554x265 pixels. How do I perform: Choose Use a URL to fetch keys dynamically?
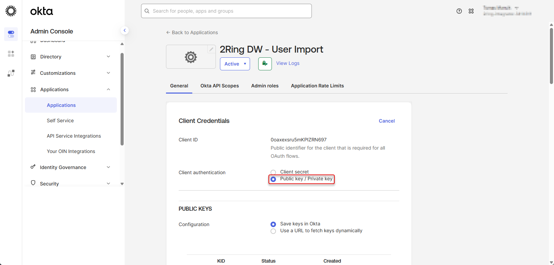click(273, 231)
